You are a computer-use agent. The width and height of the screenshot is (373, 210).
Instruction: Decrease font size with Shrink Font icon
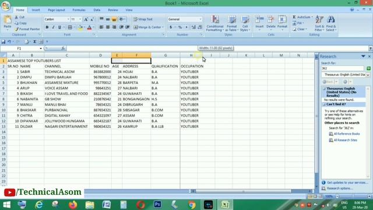point(92,19)
